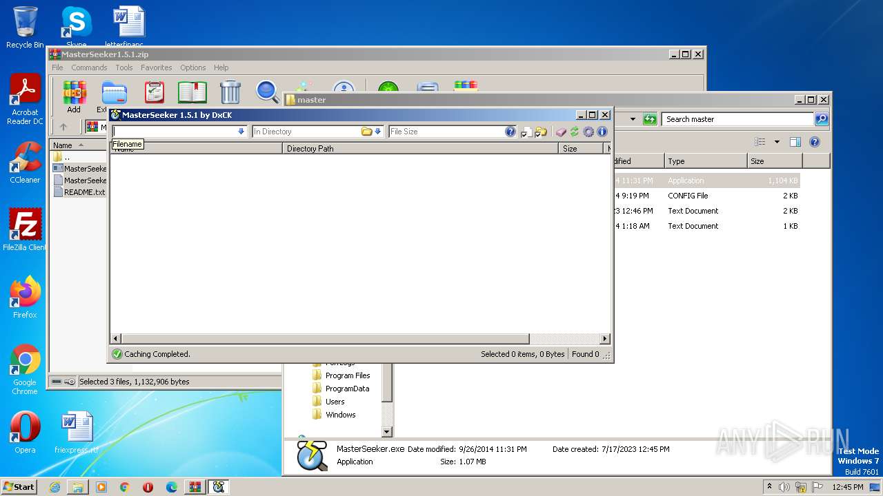
Task: Sort WinRAR list by Name column
Action: tap(79, 145)
